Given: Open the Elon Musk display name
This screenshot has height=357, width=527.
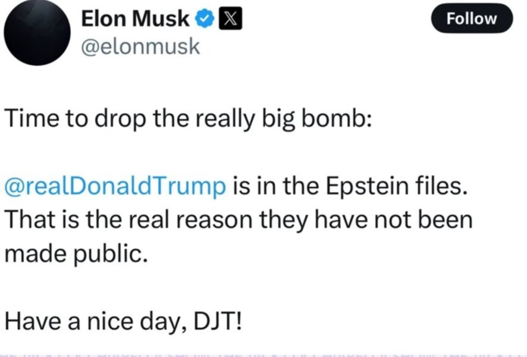Looking at the screenshot, I should [135, 20].
